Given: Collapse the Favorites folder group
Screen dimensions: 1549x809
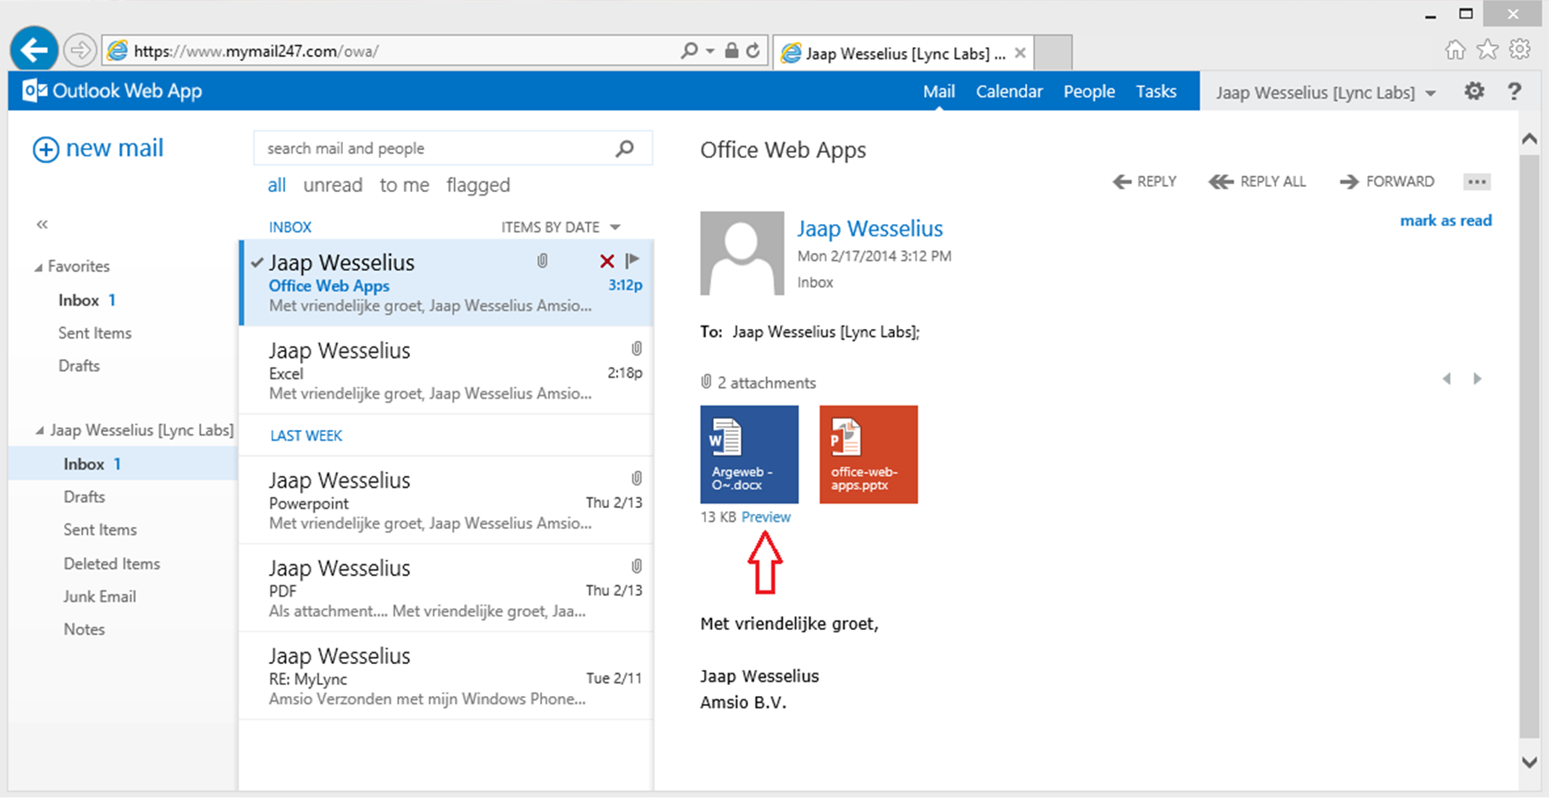Looking at the screenshot, I should tap(38, 267).
